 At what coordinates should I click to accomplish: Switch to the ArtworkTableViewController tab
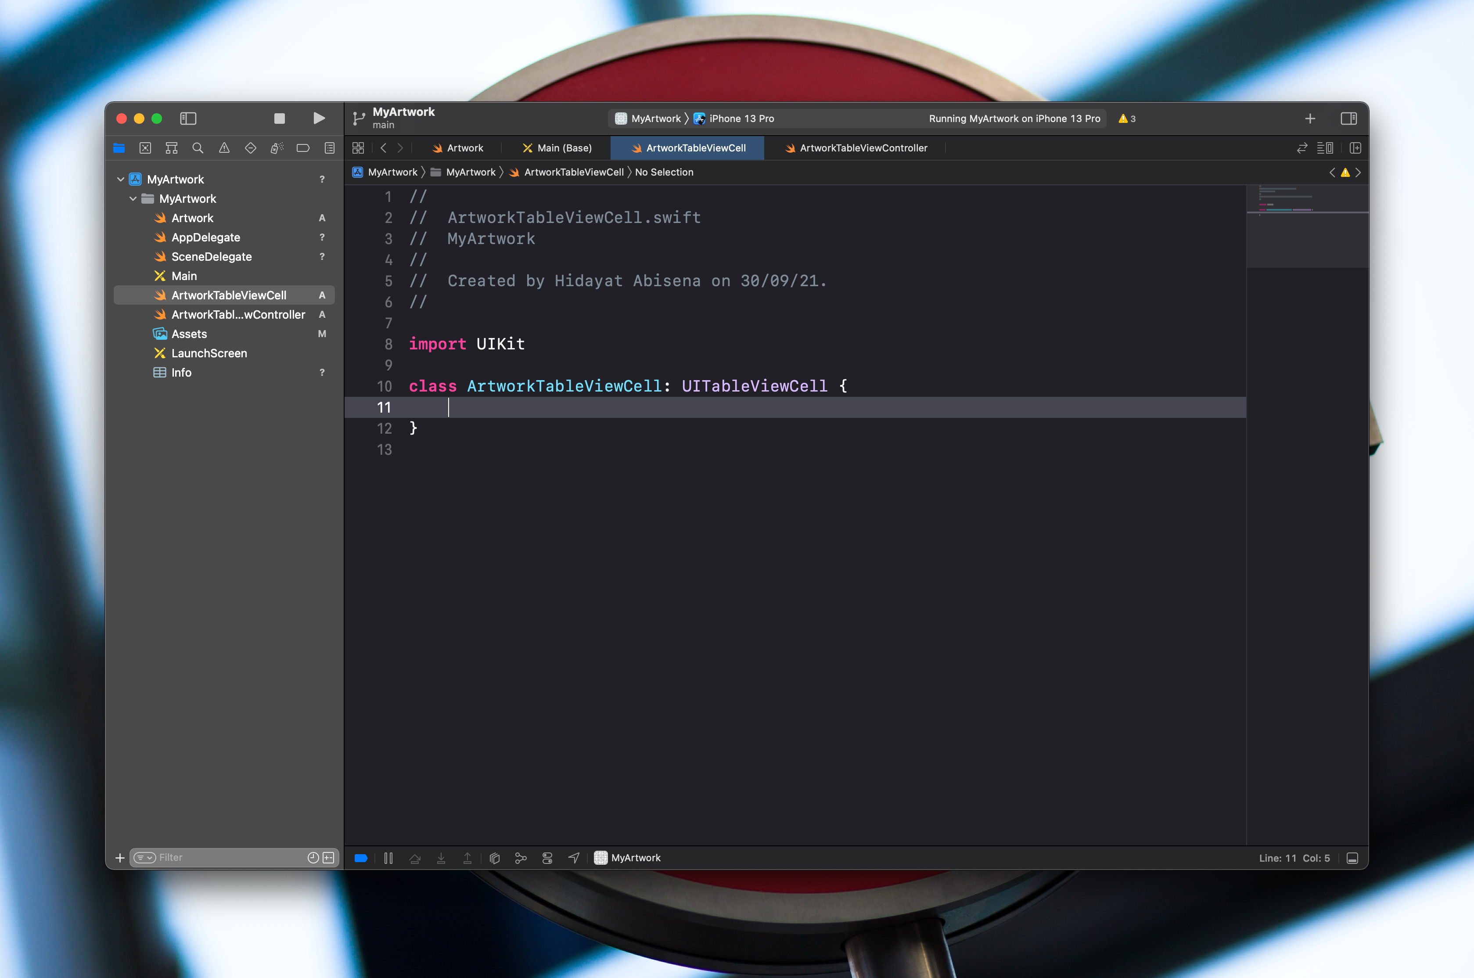point(856,148)
